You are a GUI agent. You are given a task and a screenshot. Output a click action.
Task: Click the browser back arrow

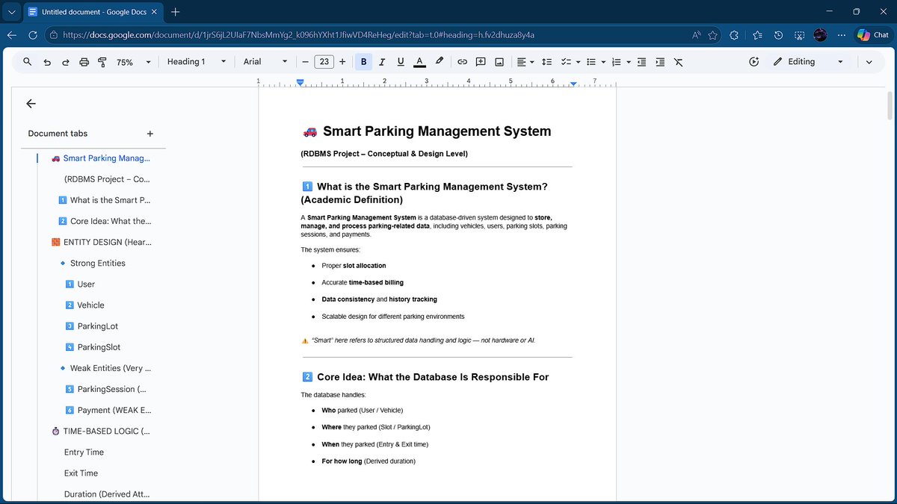point(12,35)
